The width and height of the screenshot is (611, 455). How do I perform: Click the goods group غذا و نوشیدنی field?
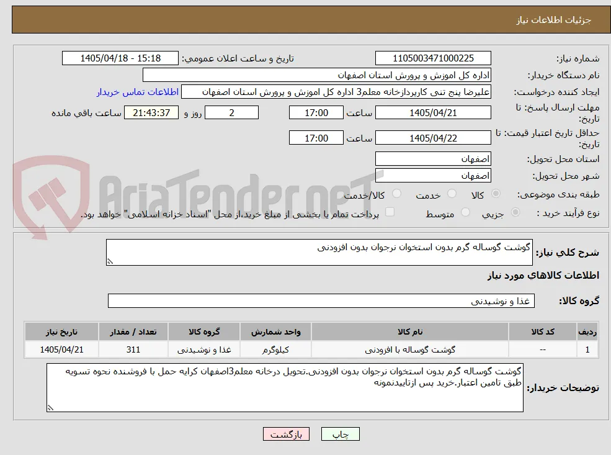(321, 301)
